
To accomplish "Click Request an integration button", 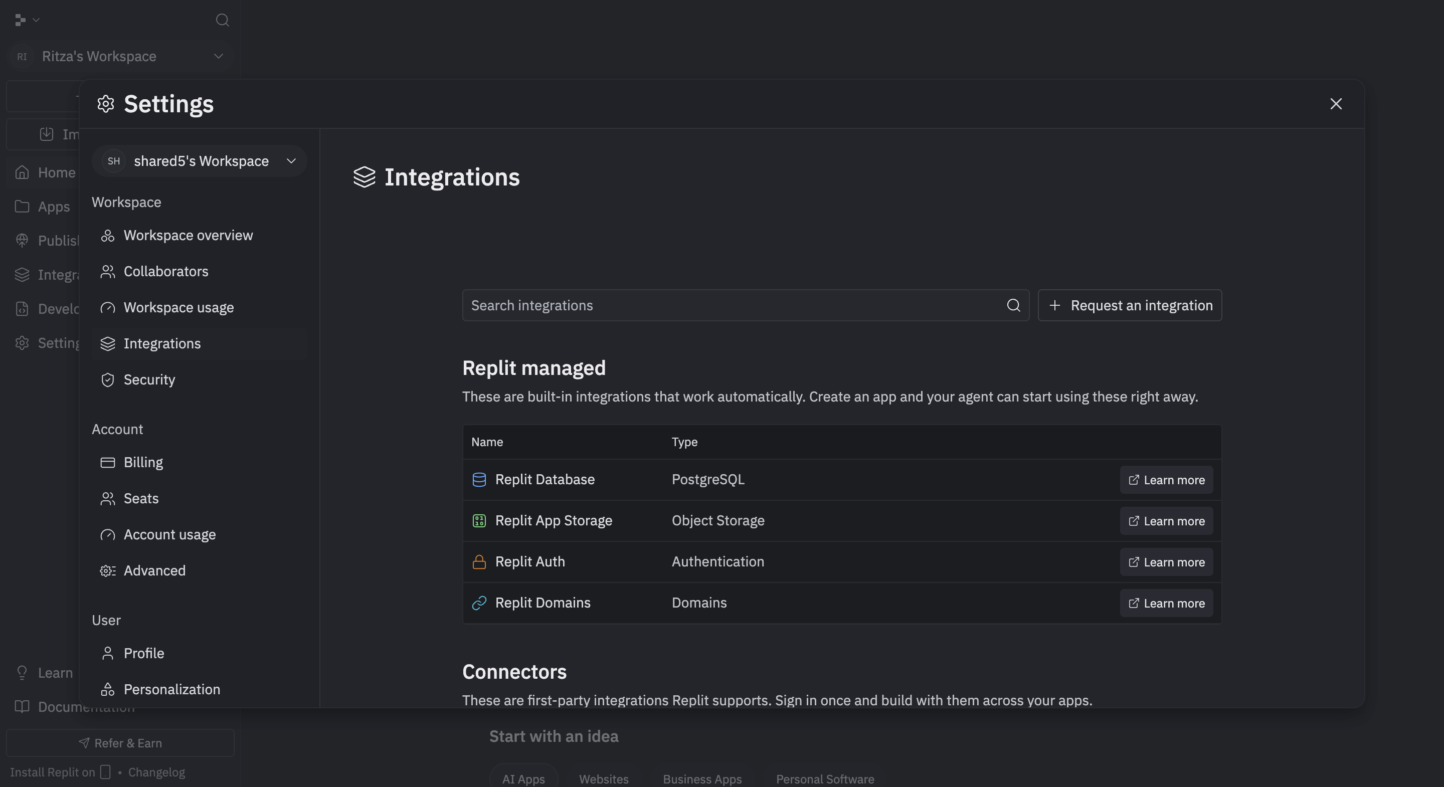I will point(1129,305).
